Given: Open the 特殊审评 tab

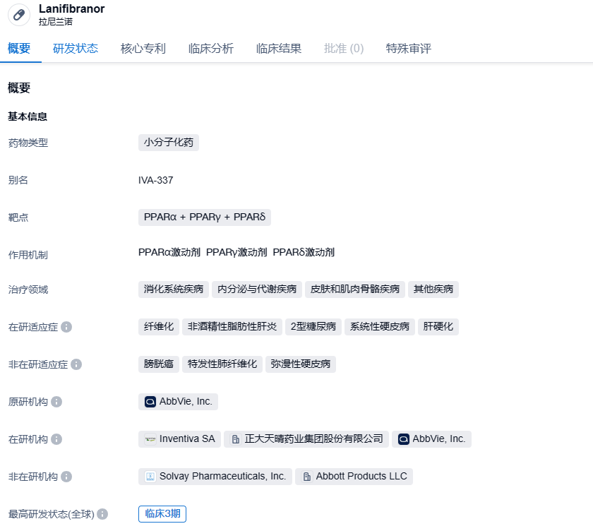Looking at the screenshot, I should click(409, 49).
